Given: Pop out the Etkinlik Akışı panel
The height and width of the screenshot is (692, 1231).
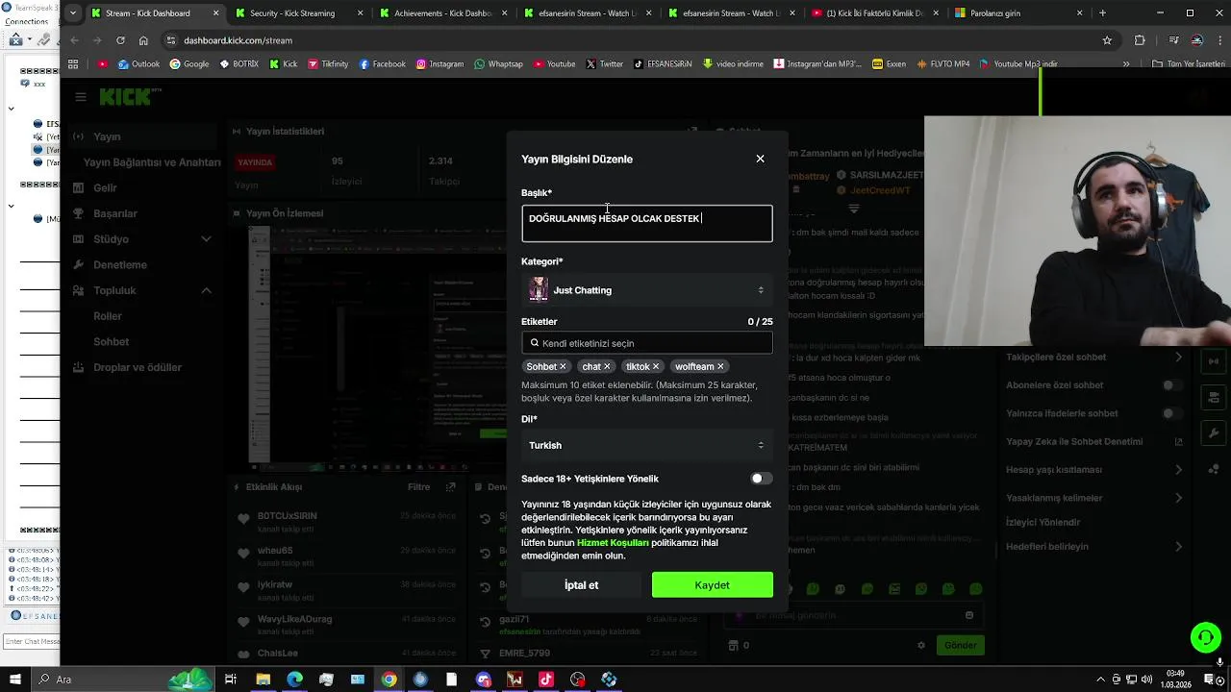Looking at the screenshot, I should pyautogui.click(x=450, y=487).
